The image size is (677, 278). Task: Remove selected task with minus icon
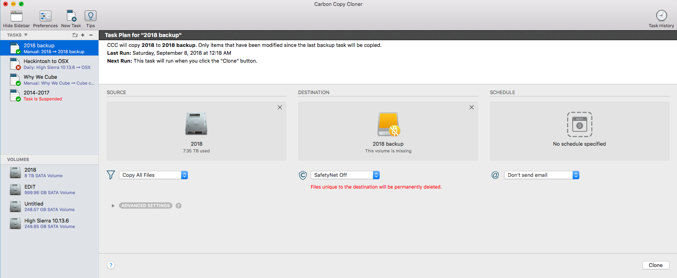click(91, 35)
